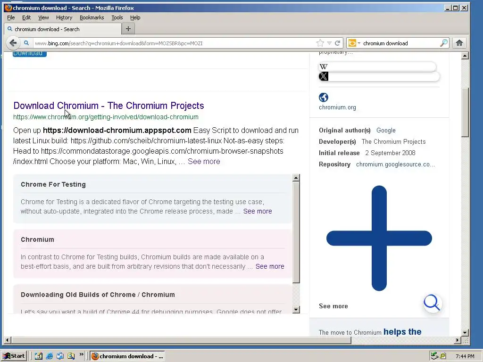Click the globe icon above chromium.org
The width and height of the screenshot is (483, 362).
pyautogui.click(x=324, y=97)
